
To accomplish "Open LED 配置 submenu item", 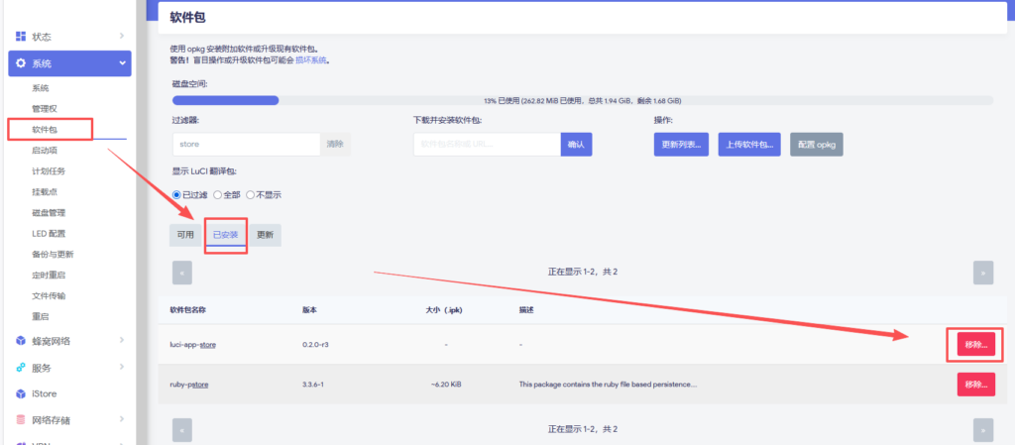I will coord(49,234).
